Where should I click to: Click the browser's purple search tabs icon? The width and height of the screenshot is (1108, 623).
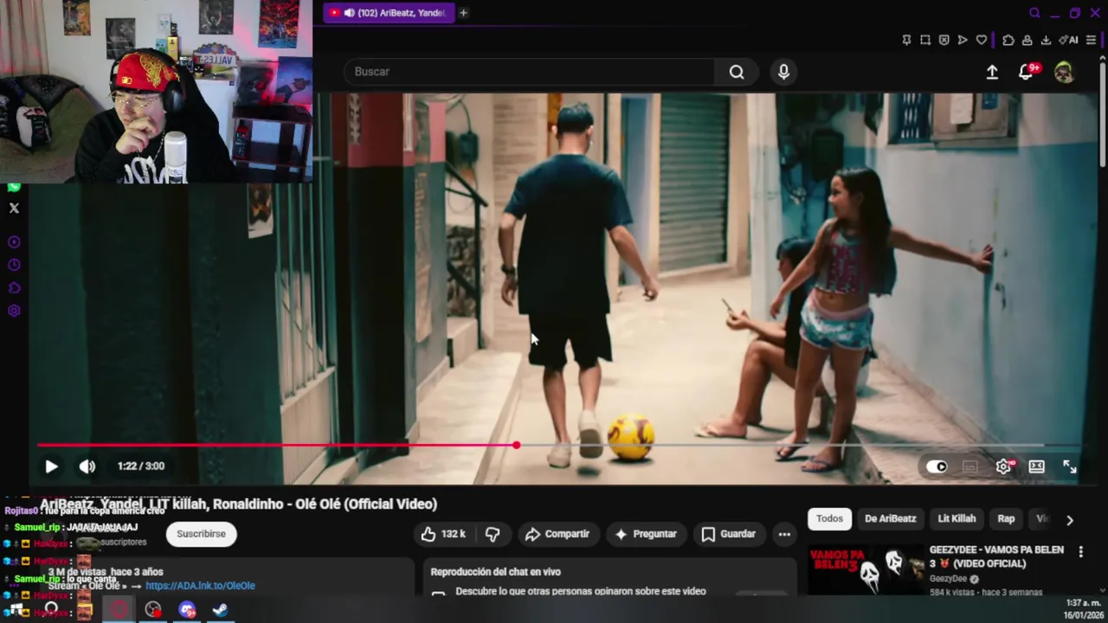pyautogui.click(x=1034, y=13)
